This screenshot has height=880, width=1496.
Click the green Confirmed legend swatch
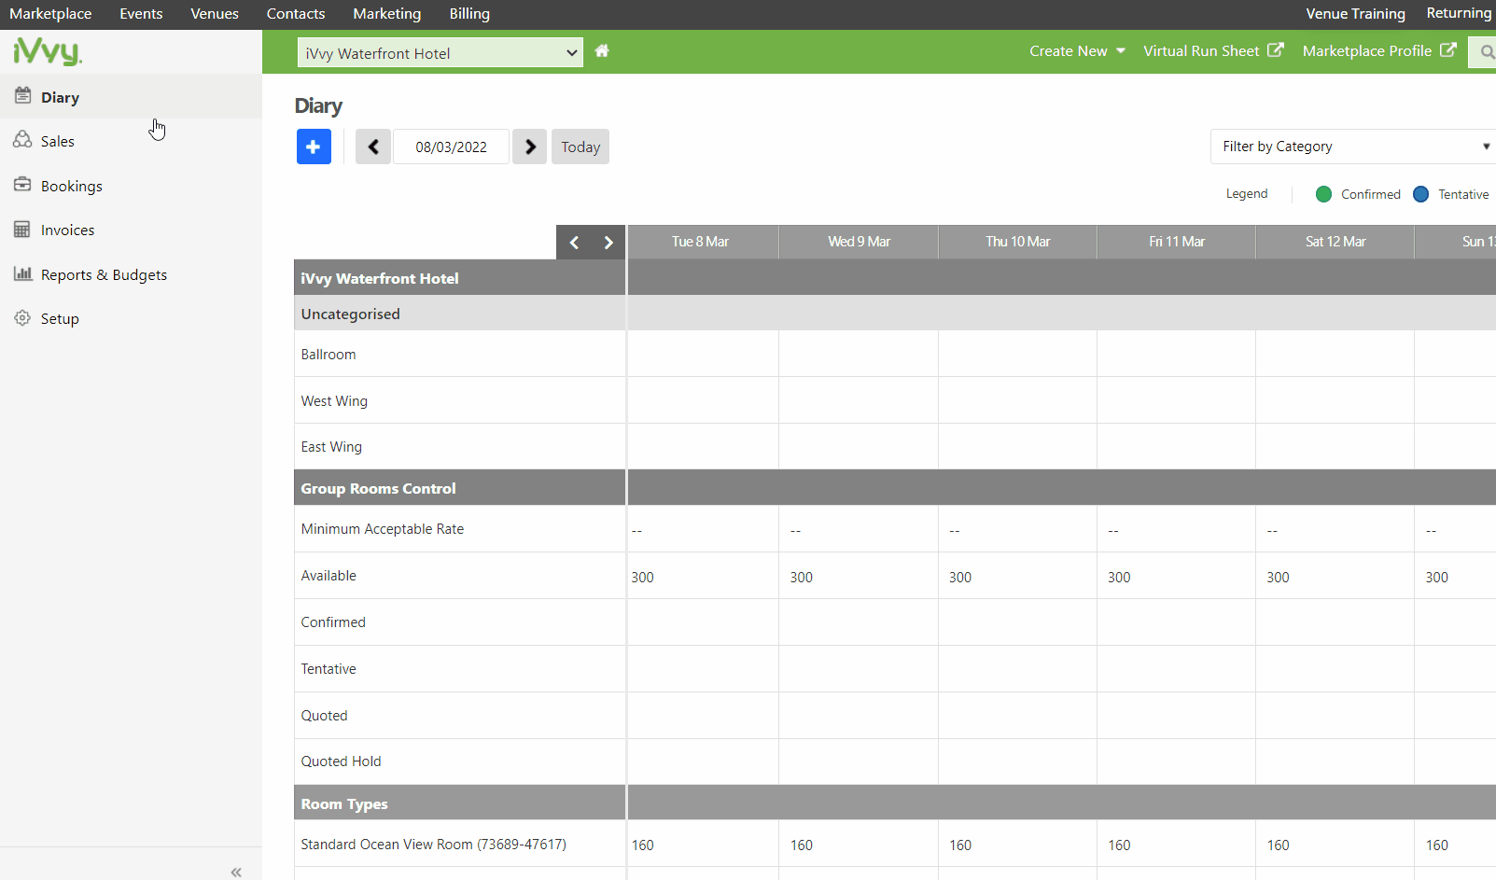1323,194
